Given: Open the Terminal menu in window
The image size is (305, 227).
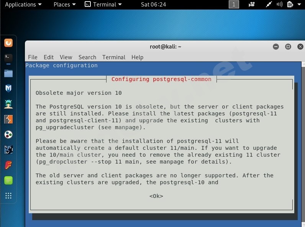Looking at the screenshot, I should (x=114, y=57).
